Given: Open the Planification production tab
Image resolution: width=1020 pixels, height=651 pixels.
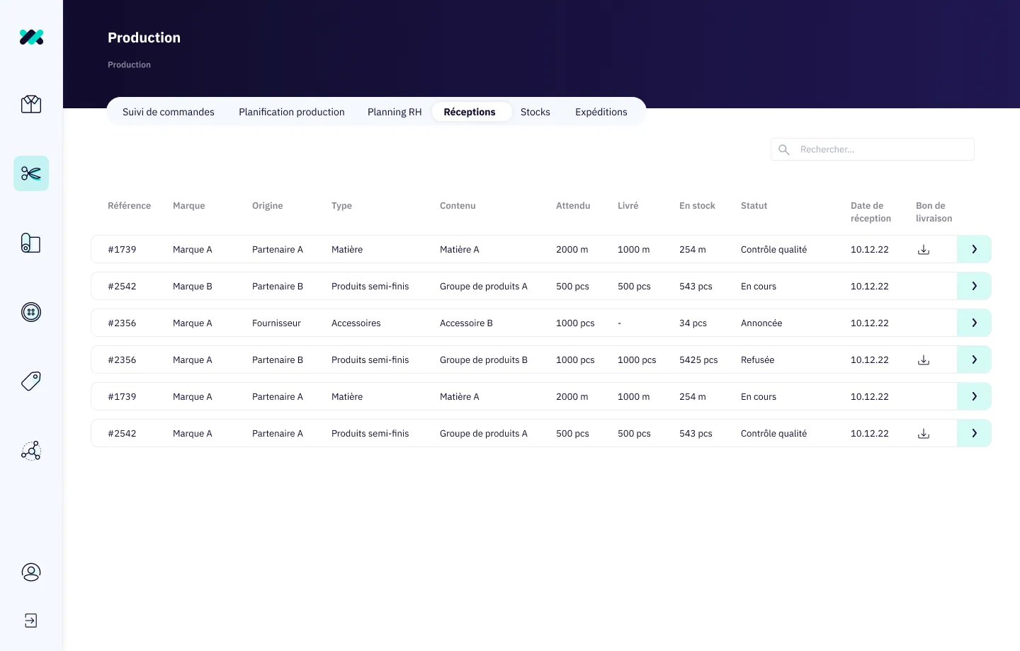Looking at the screenshot, I should [292, 112].
